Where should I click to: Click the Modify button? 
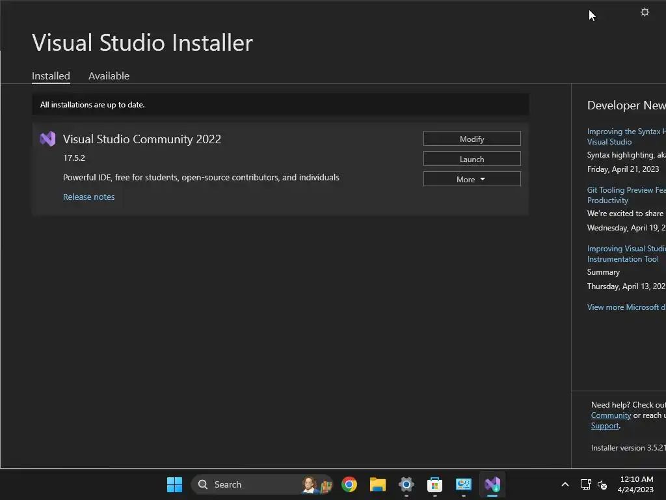pos(472,139)
